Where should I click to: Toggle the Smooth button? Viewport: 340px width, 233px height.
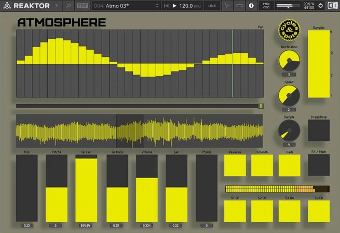[262, 166]
